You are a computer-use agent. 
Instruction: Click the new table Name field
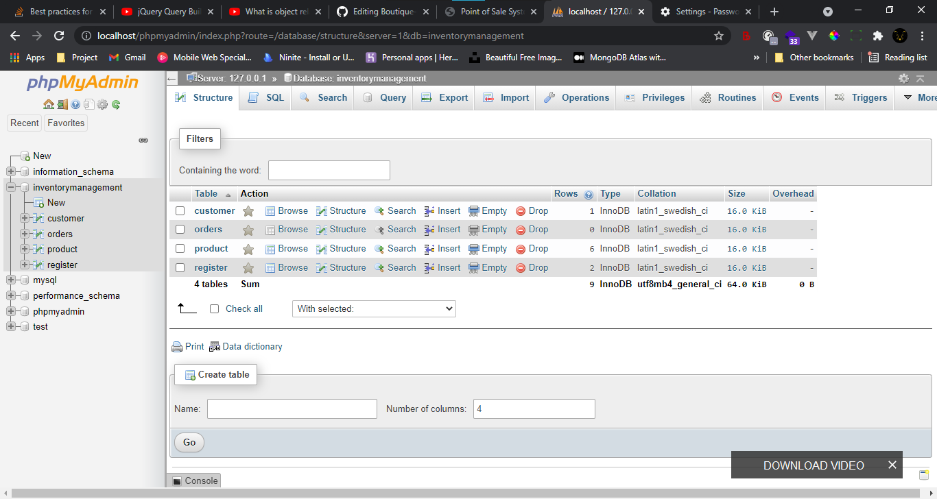(x=292, y=409)
